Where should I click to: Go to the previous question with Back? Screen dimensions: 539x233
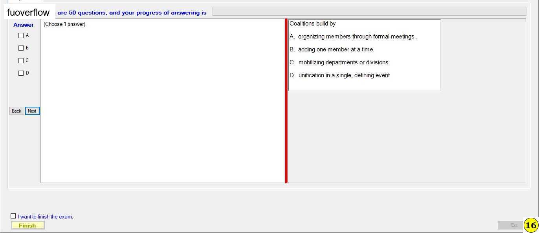(16, 111)
